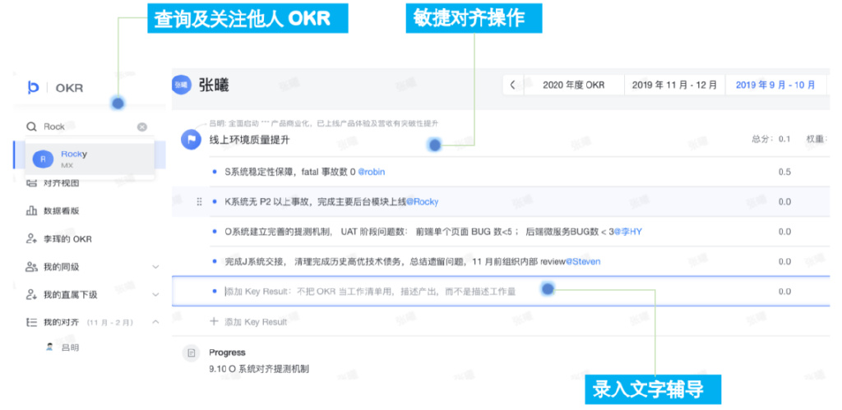Select Rocky MX from search results
842x410 pixels.
tap(90, 159)
